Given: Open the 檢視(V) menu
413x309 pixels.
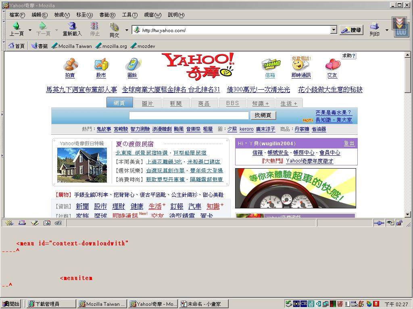Looking at the screenshot, I should pyautogui.click(x=62, y=15).
